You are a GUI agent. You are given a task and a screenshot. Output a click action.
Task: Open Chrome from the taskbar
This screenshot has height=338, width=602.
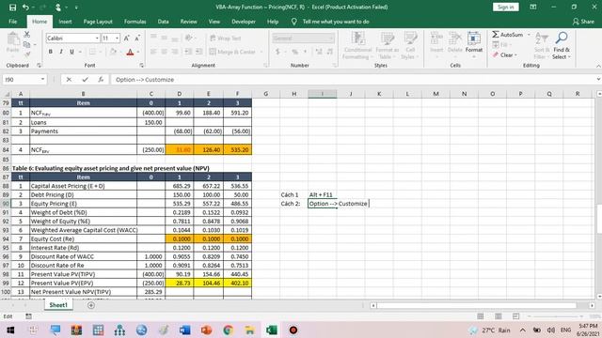point(228,330)
